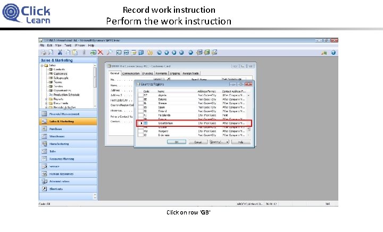
Task: Click the yellow binoculars toolbar icon
Action: [x=150, y=53]
